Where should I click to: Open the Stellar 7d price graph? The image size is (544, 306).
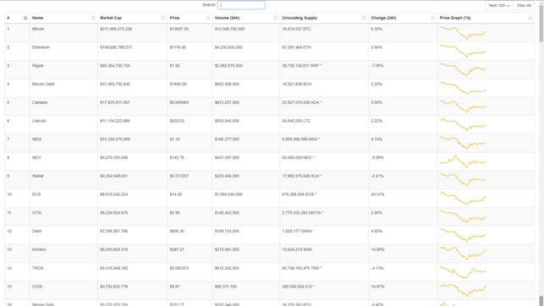(x=463, y=179)
